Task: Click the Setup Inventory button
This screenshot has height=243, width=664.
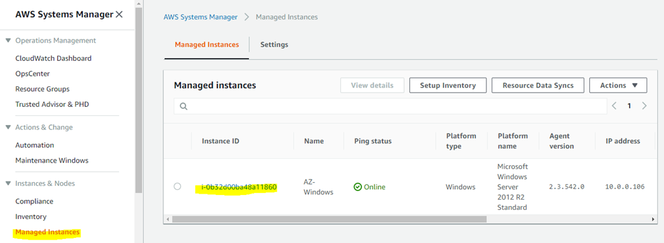Action: pos(447,85)
